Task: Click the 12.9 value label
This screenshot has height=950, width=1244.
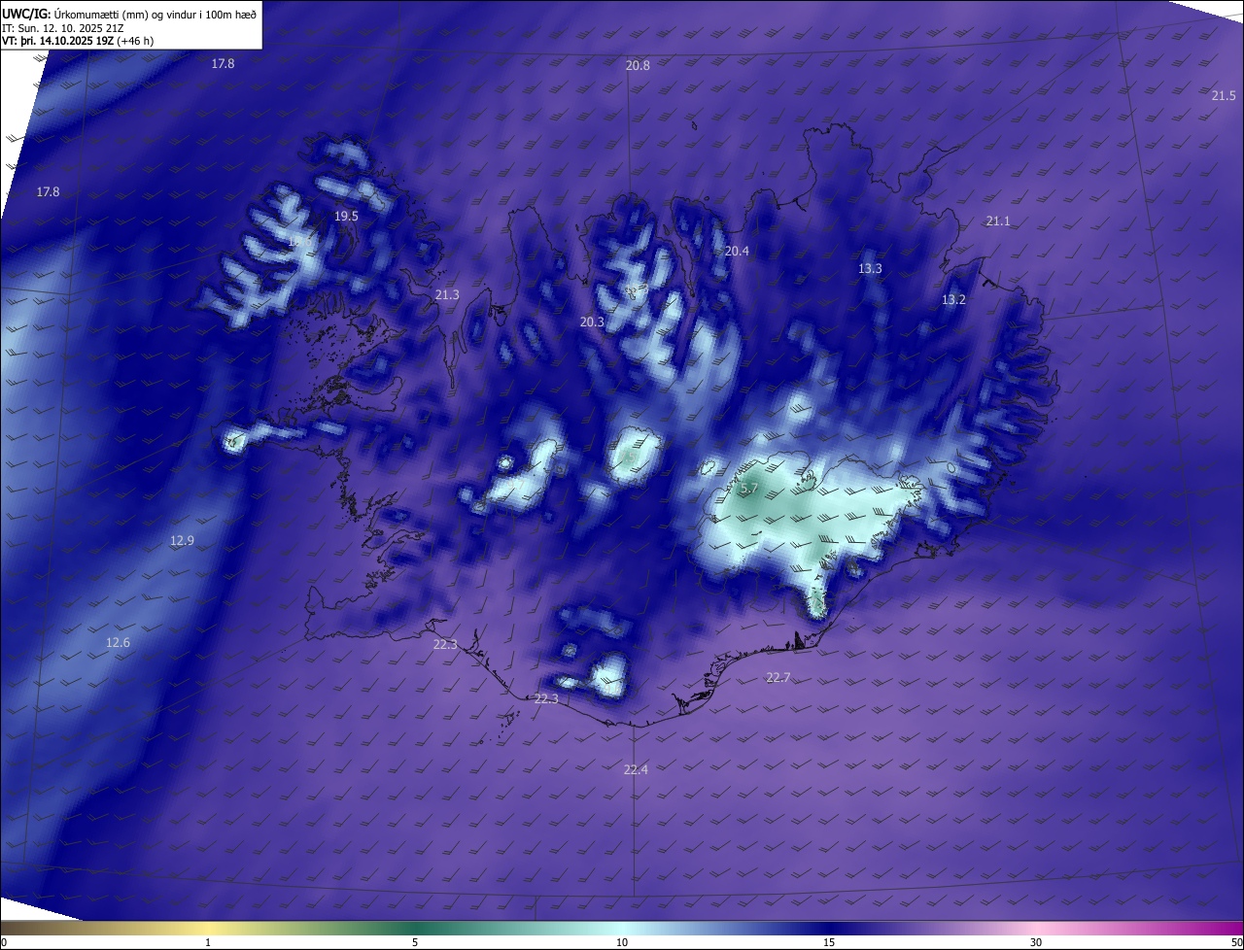Action: 182,540
